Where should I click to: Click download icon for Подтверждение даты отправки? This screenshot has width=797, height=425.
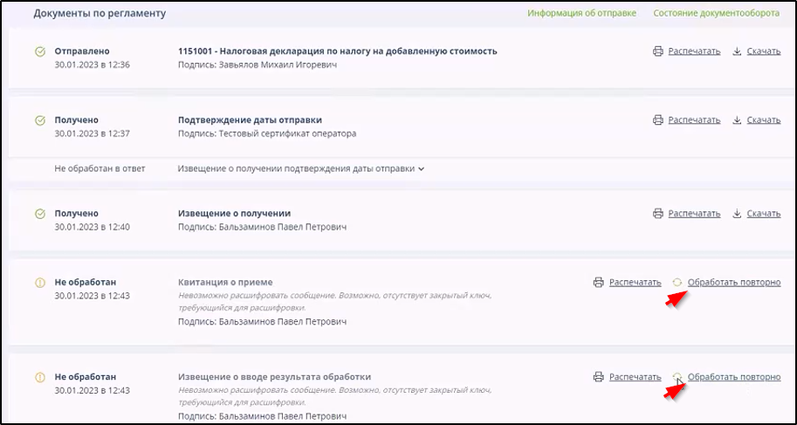(737, 120)
